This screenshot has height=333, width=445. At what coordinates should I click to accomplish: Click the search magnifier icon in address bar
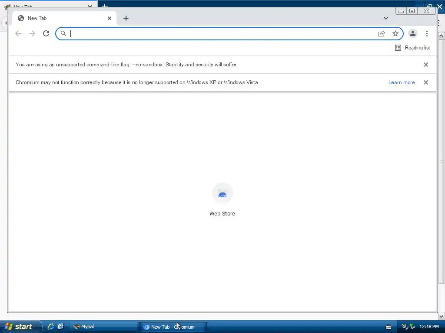click(63, 33)
